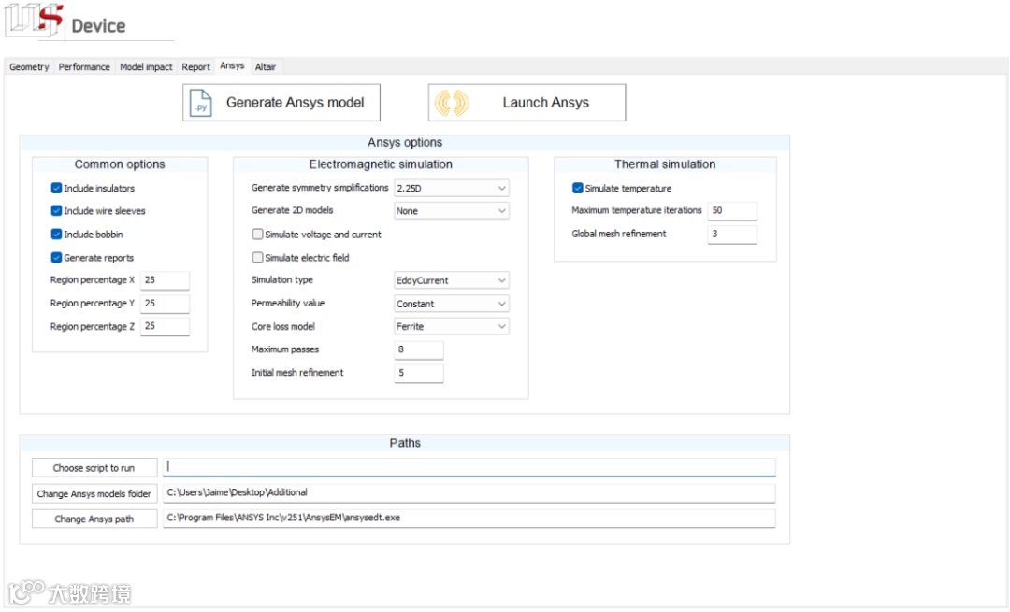Switch to the Altair tab
Viewport: 1010px width, 612px height.
(266, 67)
